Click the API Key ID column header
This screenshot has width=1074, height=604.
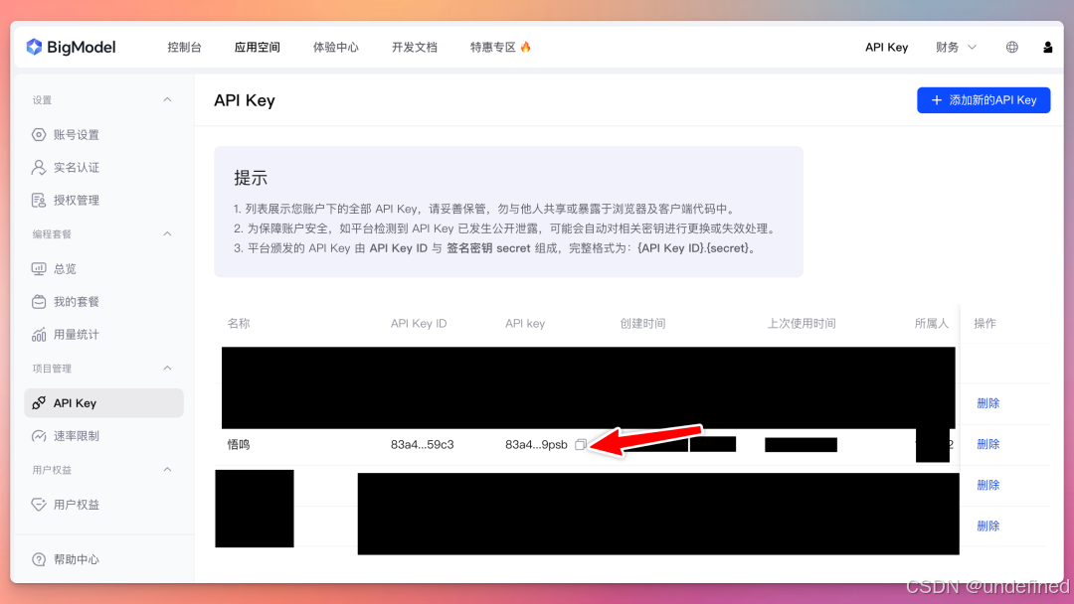tap(419, 324)
